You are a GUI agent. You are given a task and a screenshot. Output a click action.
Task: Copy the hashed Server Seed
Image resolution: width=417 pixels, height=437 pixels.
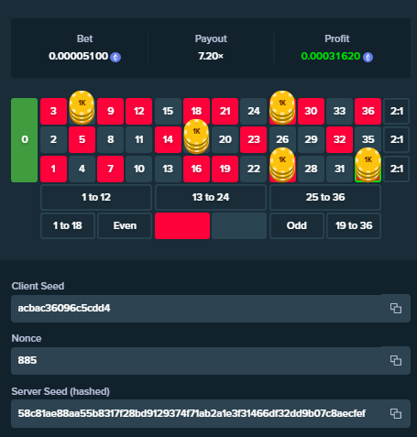396,413
